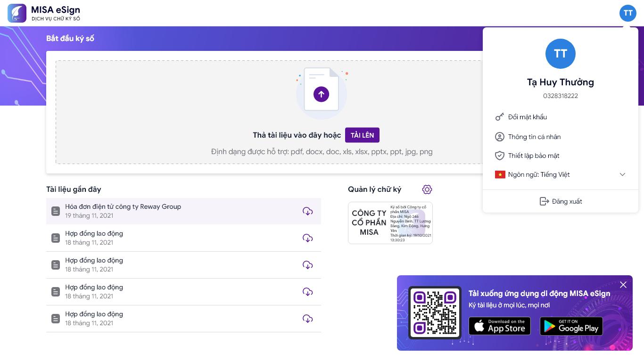Image resolution: width=644 pixels, height=362 pixels.
Task: Open the CÔNG TY CỔ PHẦN MISA signature thumbnail
Action: (x=390, y=223)
